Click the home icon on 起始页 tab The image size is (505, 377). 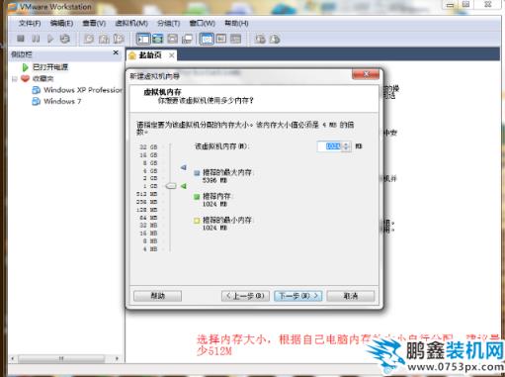[x=132, y=55]
